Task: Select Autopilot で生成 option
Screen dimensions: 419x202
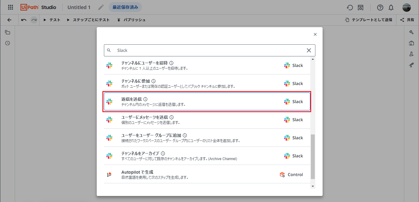Action: (x=207, y=174)
